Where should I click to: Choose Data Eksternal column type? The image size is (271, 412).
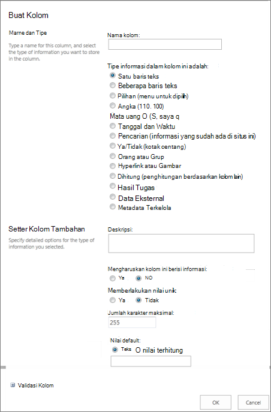(112, 197)
